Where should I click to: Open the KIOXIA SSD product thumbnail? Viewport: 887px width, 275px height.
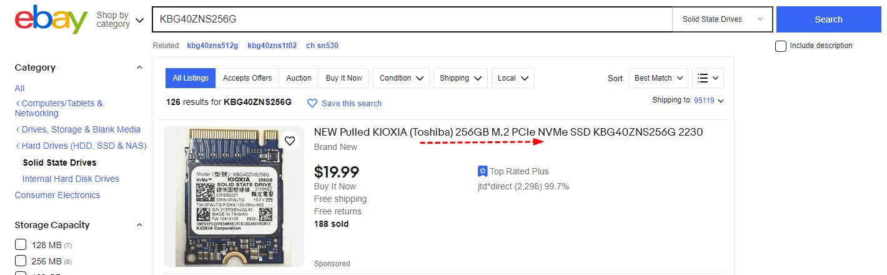pyautogui.click(x=234, y=197)
